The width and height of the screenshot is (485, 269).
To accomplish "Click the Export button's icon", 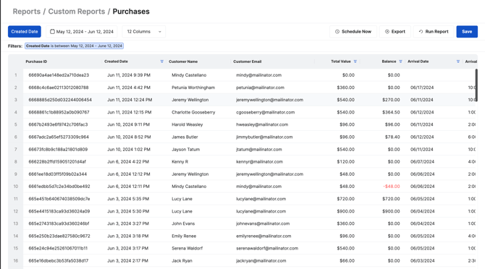I will pos(387,32).
